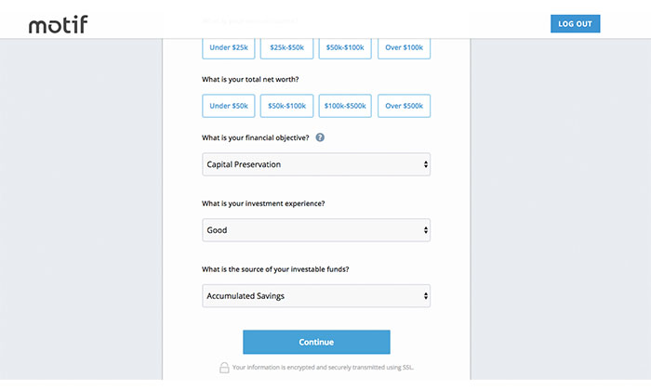Select income option $50k-$100k
This screenshot has height=390, width=651.
pyautogui.click(x=345, y=48)
